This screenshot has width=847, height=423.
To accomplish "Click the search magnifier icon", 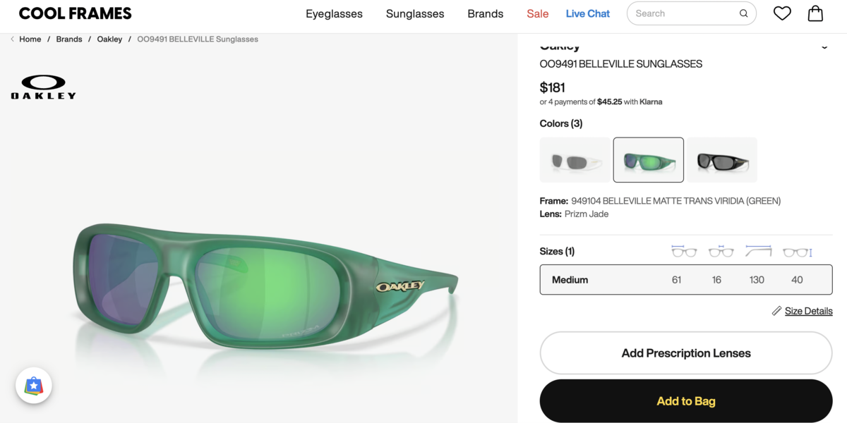I will point(743,13).
